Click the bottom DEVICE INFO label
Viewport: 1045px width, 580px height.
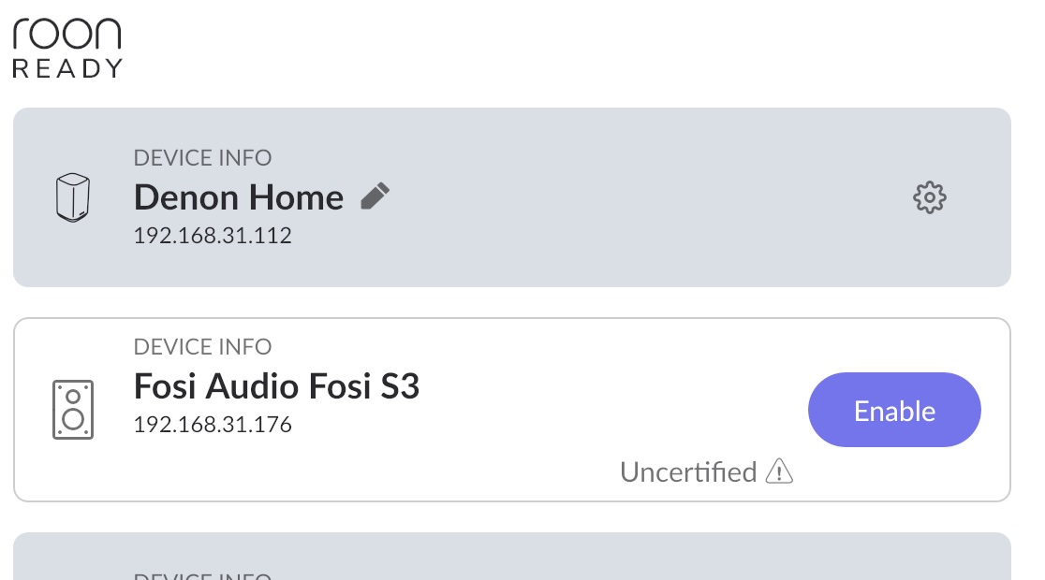tap(202, 575)
